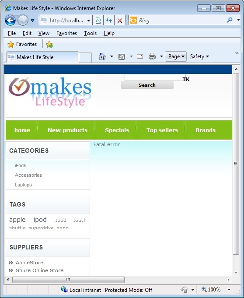Show more toolbar commands chevron
The height and width of the screenshot is (298, 244).
point(237,53)
